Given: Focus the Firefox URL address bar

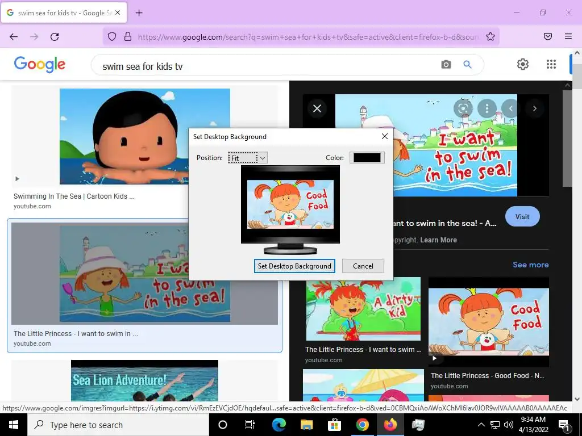Looking at the screenshot, I should pyautogui.click(x=308, y=37).
